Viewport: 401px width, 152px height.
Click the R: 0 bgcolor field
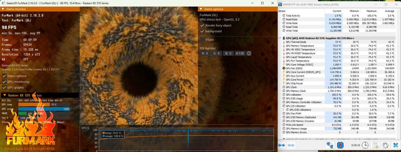pos(205,53)
